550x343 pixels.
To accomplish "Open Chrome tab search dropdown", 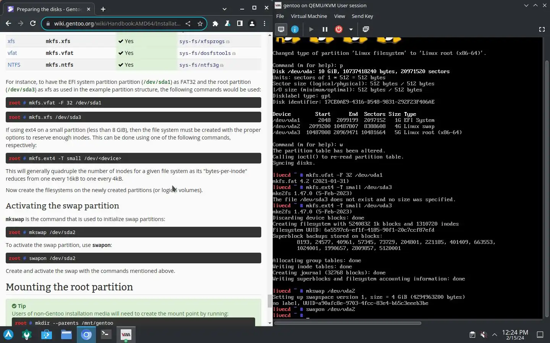I will click(225, 9).
